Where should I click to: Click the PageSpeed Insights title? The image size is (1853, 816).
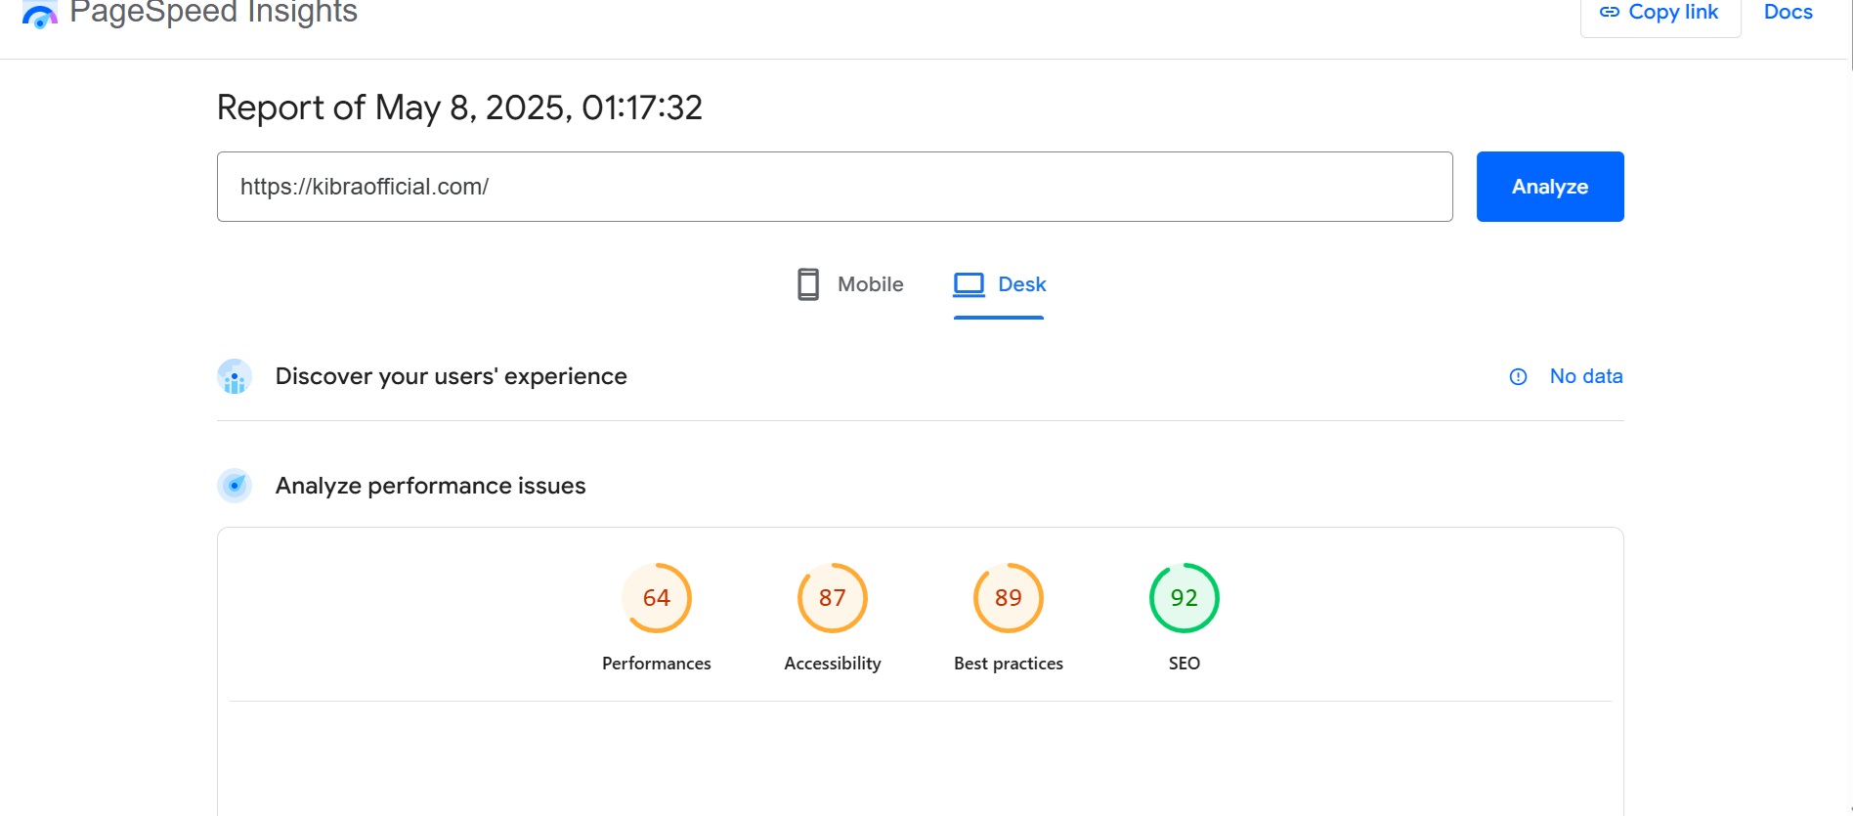click(214, 13)
